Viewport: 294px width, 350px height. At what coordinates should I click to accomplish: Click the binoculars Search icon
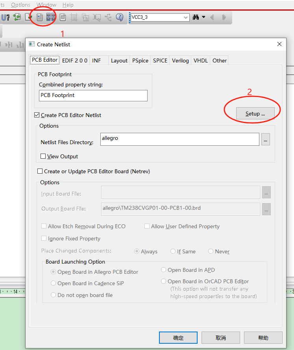click(196, 17)
